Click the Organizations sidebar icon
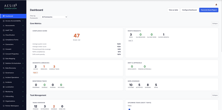Image resolution: width=222 pixels, height=110 pixels. pos(4,101)
